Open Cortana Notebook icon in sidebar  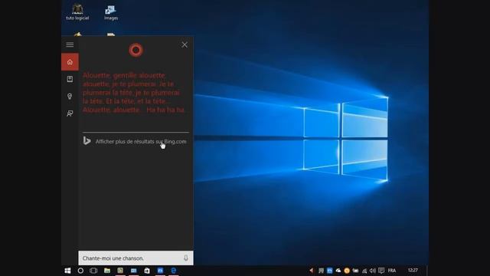coord(70,79)
